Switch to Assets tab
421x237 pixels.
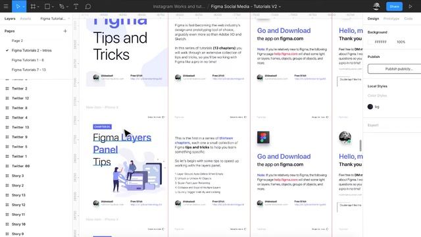(26, 18)
